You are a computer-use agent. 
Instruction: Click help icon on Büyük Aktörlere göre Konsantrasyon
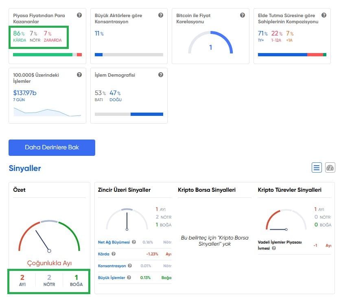pos(161,16)
